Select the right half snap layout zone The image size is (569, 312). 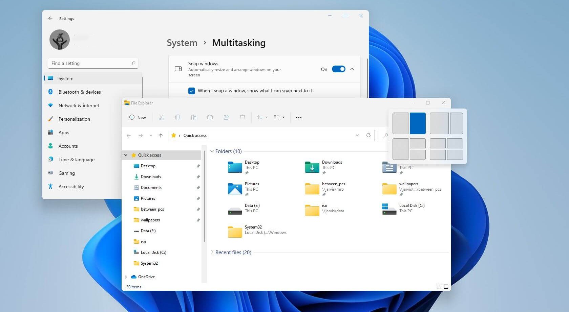pos(418,123)
